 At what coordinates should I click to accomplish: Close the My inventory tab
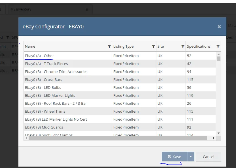tap(87, 9)
